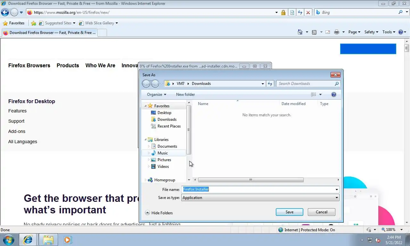Click the network tray icon
Viewport: 410px width, 246px height.
(370, 240)
